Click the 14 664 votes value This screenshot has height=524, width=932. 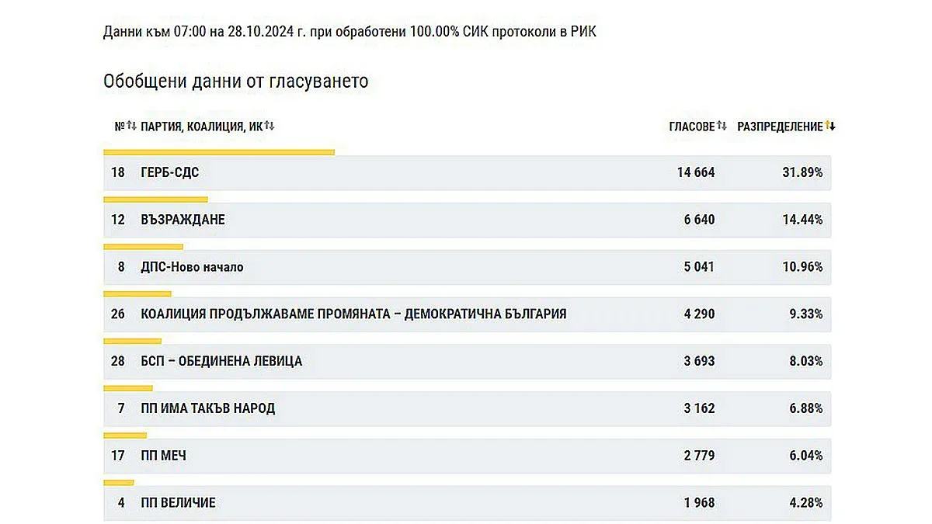click(x=696, y=172)
